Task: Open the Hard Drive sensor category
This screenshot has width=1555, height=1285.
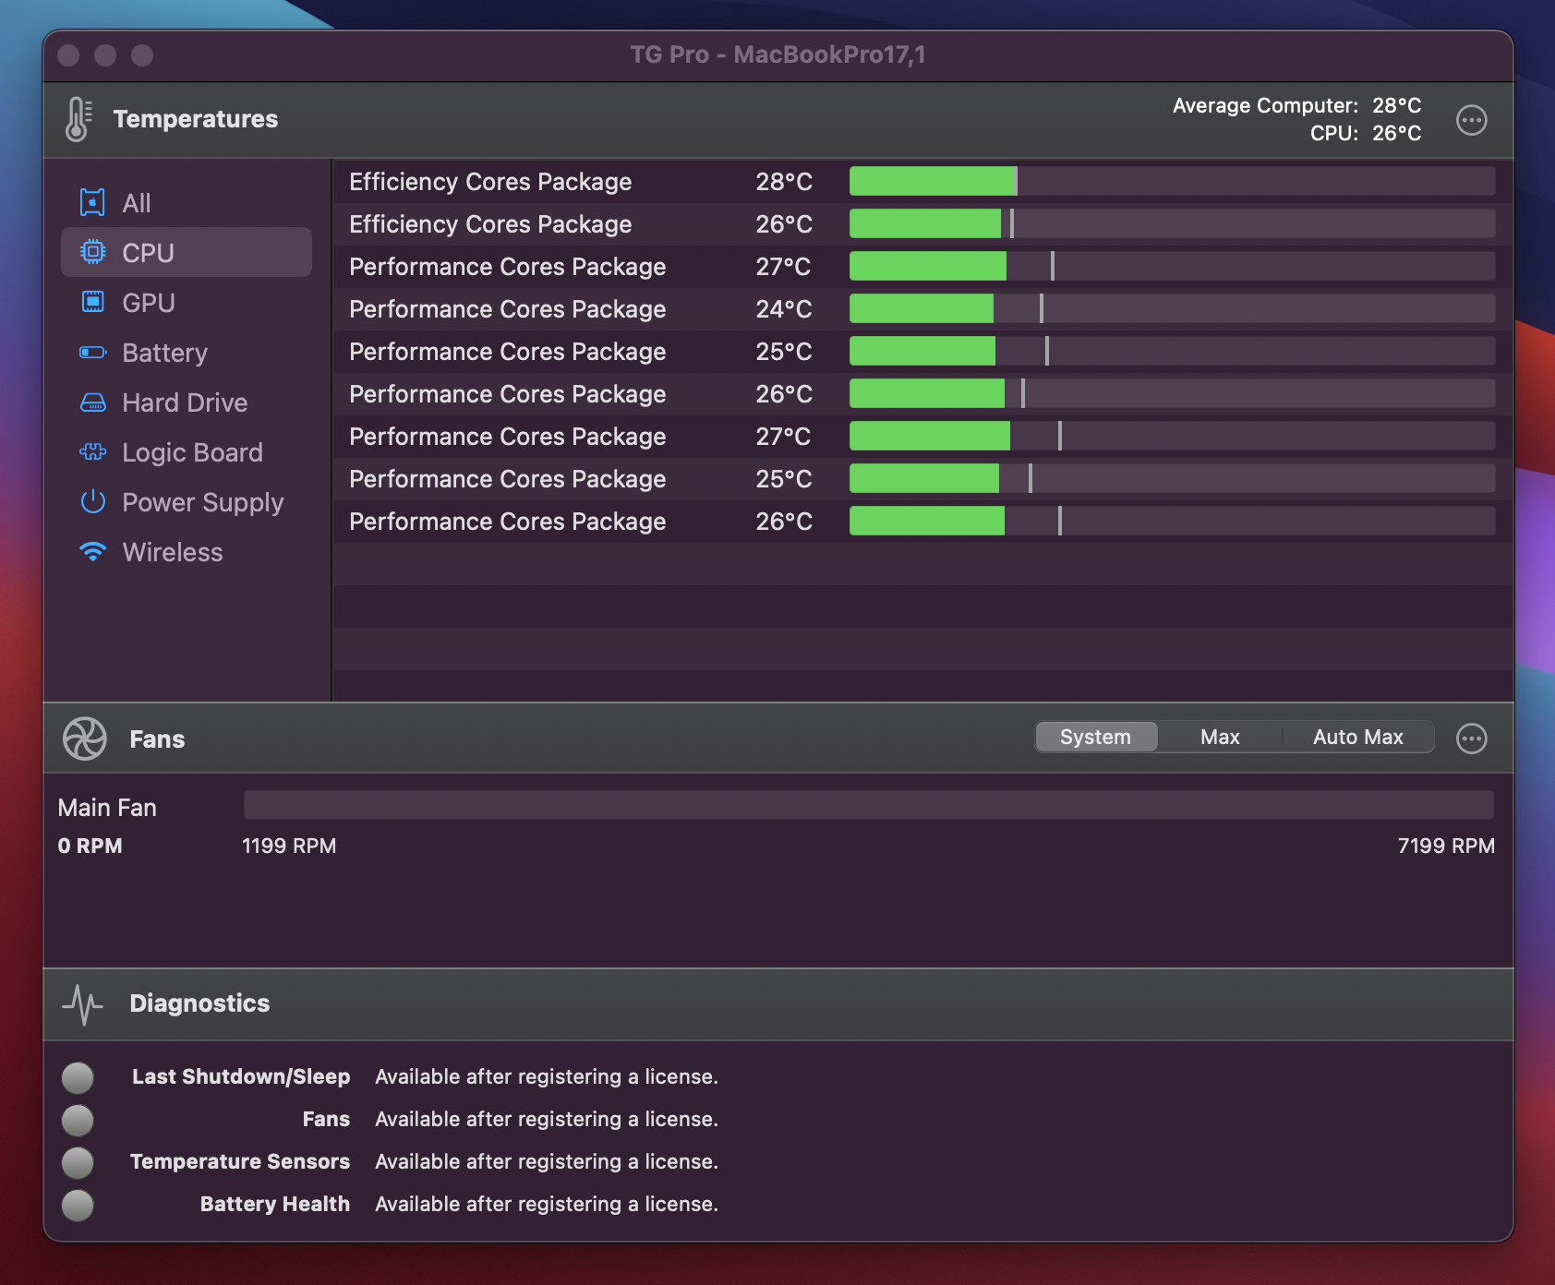Action: pyautogui.click(x=187, y=402)
